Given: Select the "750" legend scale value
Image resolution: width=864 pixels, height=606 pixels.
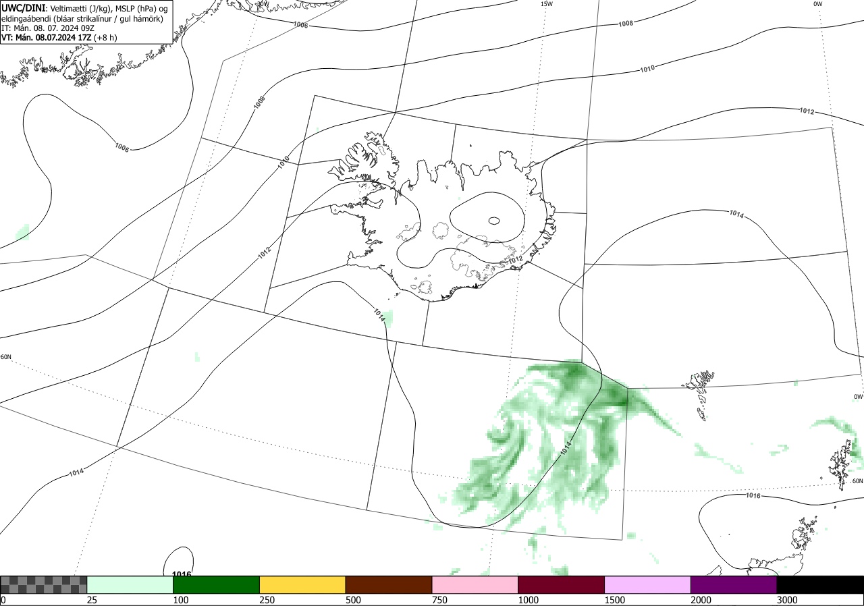Looking at the screenshot, I should coord(440,600).
